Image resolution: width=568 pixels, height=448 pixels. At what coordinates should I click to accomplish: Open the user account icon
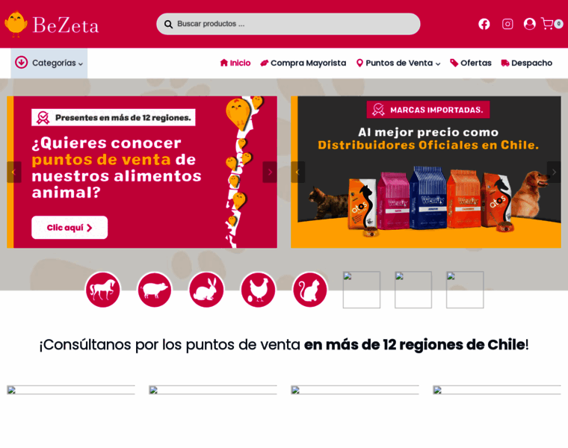click(x=530, y=24)
